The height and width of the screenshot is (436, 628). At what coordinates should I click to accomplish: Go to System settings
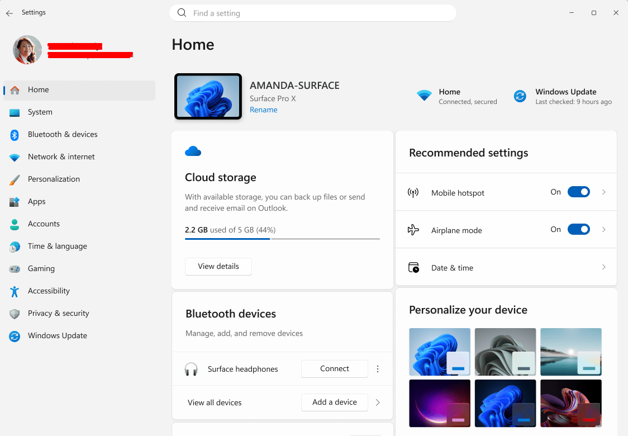coord(79,112)
